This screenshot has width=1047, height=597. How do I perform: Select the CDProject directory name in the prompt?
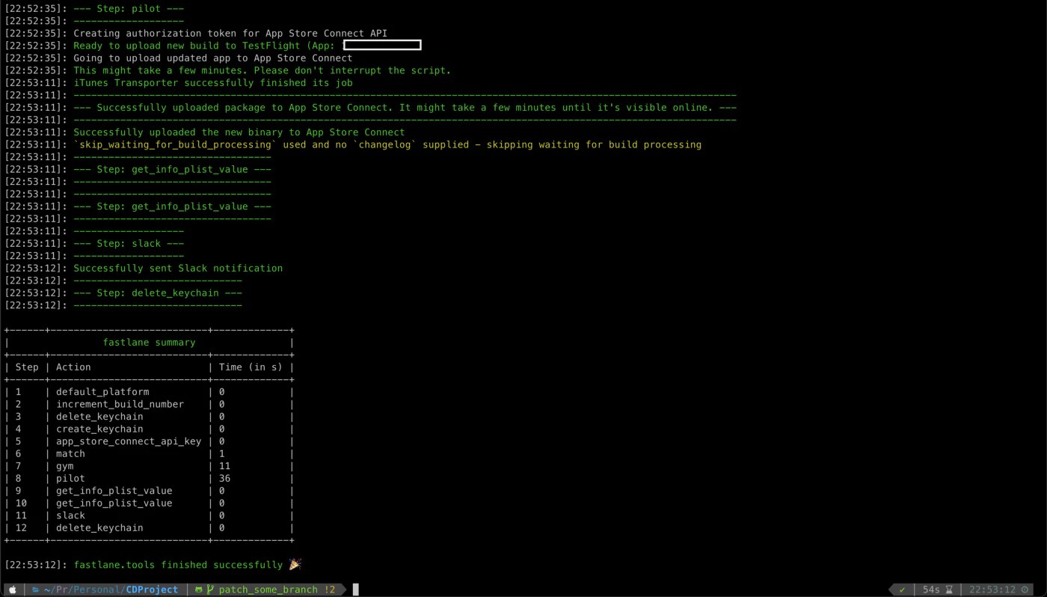click(x=153, y=590)
